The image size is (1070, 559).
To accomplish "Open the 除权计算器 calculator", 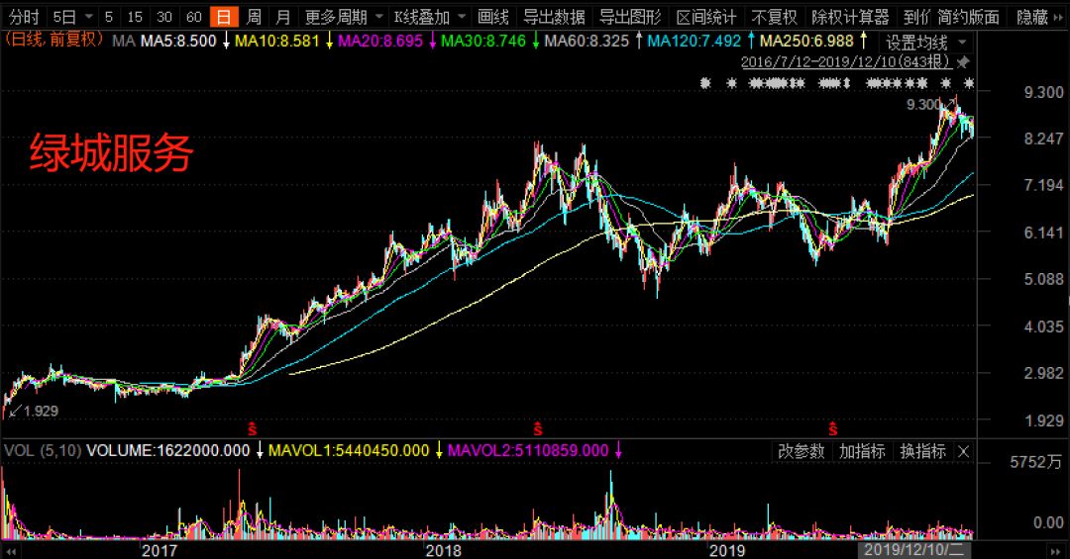I will [850, 17].
